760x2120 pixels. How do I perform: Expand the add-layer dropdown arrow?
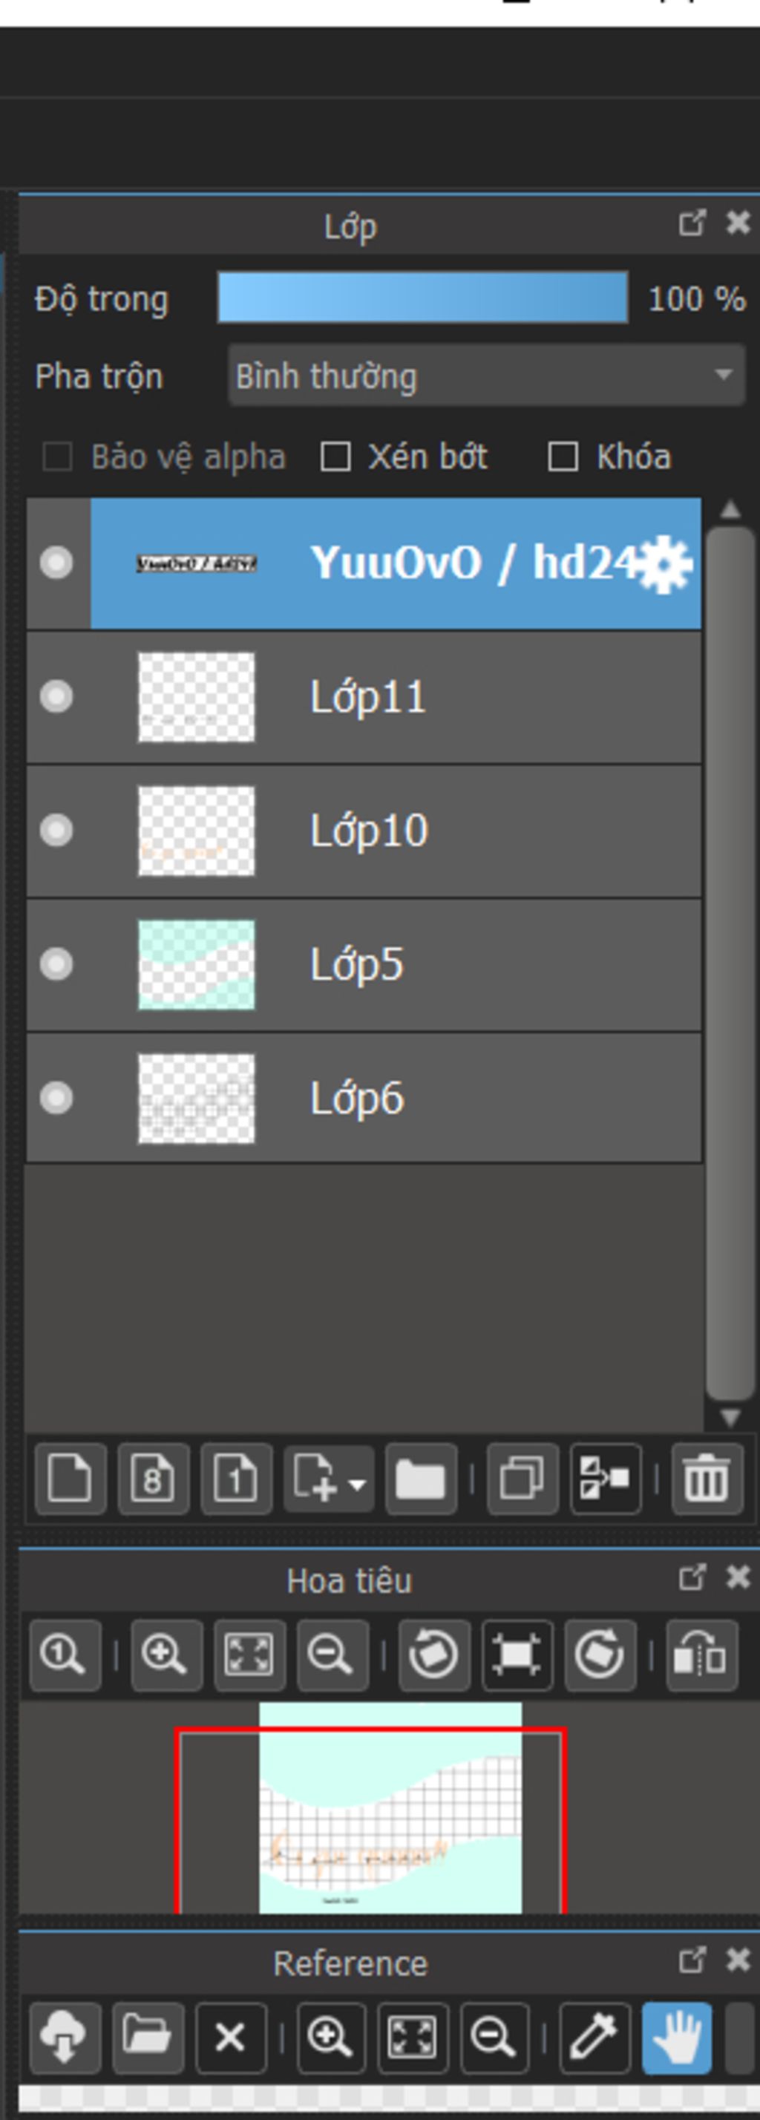click(358, 1485)
